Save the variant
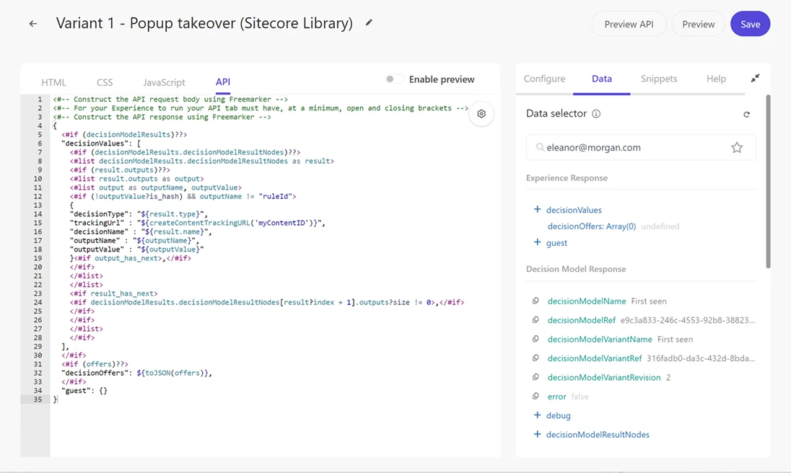 coord(750,25)
